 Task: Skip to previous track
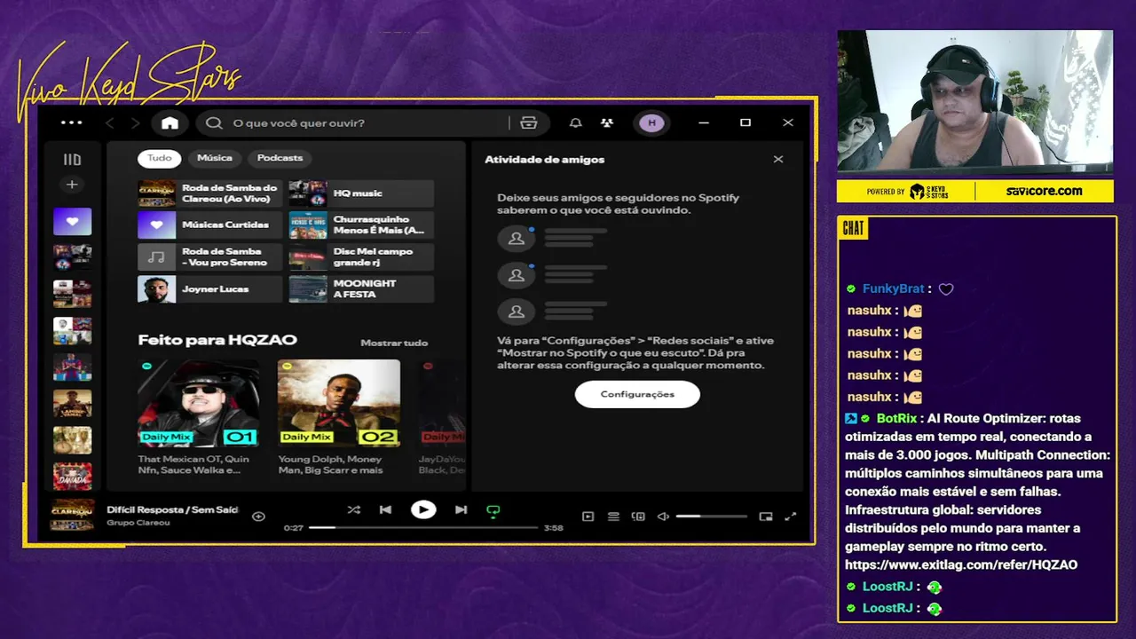tap(385, 509)
